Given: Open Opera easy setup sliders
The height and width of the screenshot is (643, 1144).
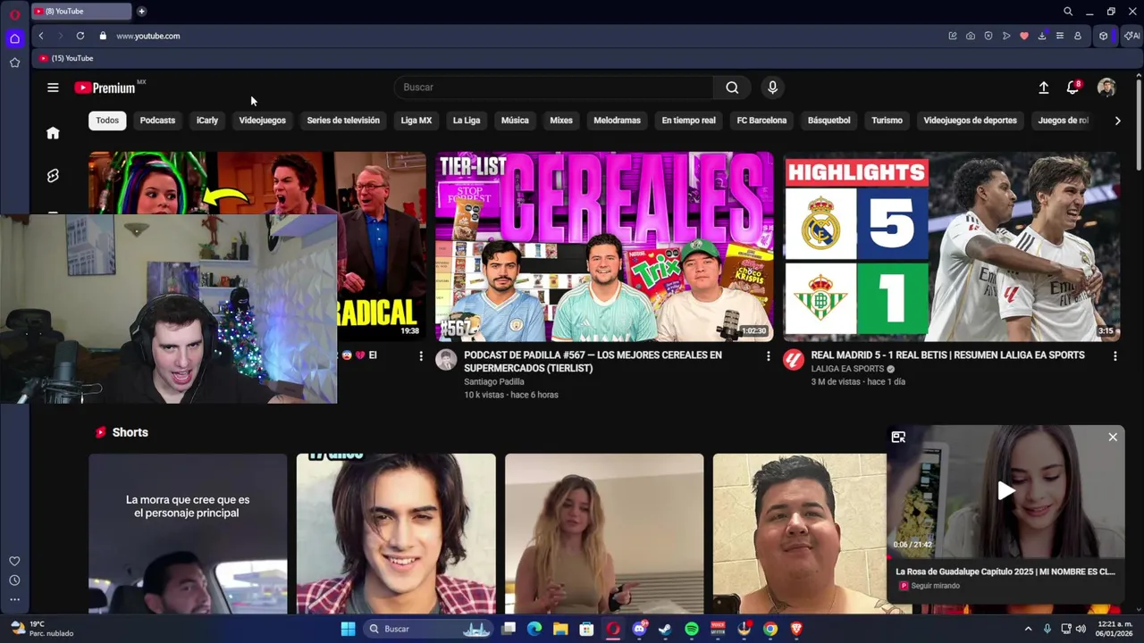Looking at the screenshot, I should (1060, 36).
